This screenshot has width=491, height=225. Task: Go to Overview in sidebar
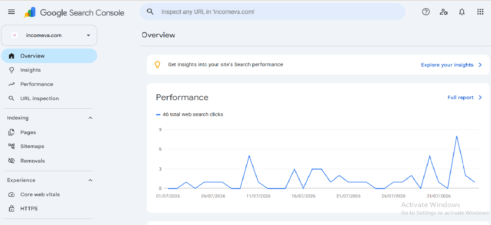pyautogui.click(x=49, y=56)
